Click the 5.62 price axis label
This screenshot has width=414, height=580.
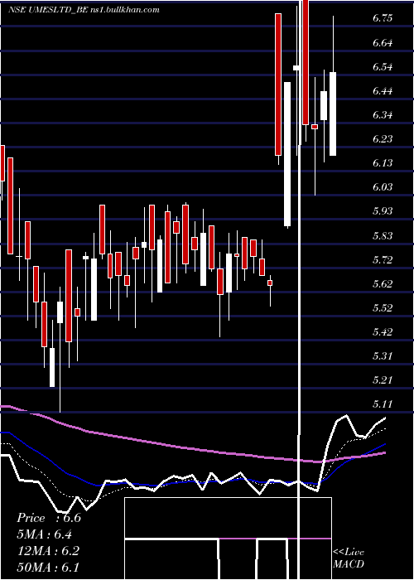383,283
